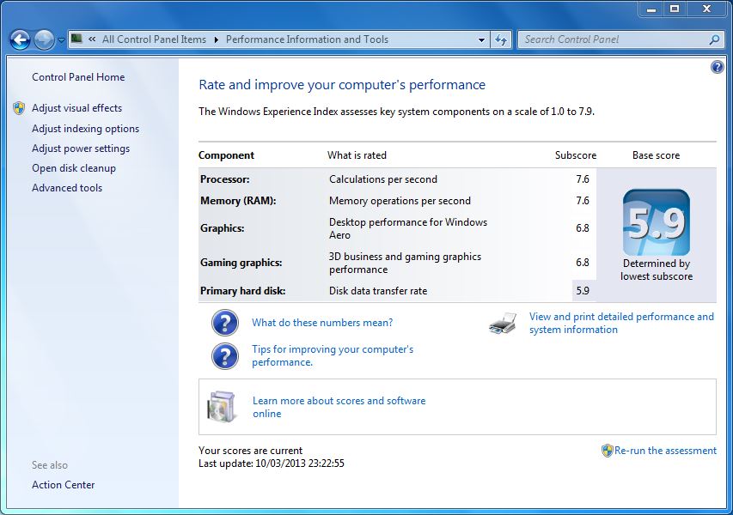
Task: Click the question icon beside Tips for improving
Action: [x=225, y=355]
